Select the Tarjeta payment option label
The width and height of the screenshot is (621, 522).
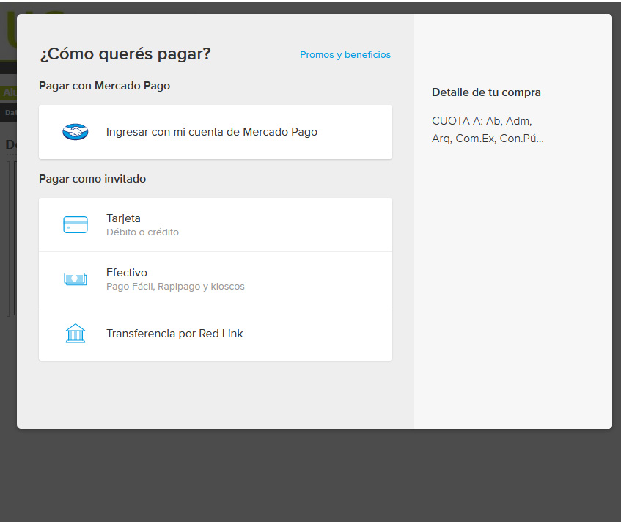click(123, 218)
